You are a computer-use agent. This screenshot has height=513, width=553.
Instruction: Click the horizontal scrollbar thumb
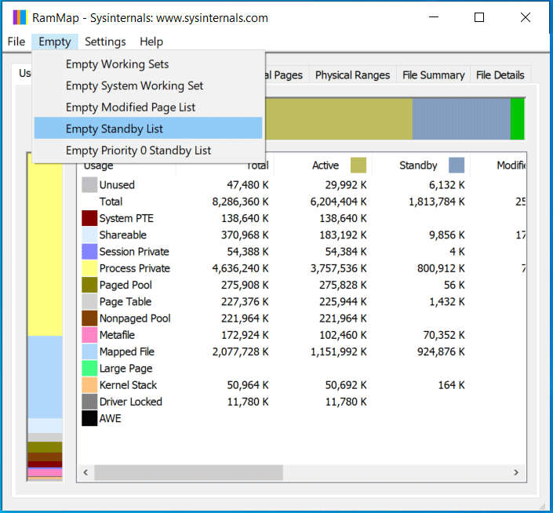coord(189,472)
